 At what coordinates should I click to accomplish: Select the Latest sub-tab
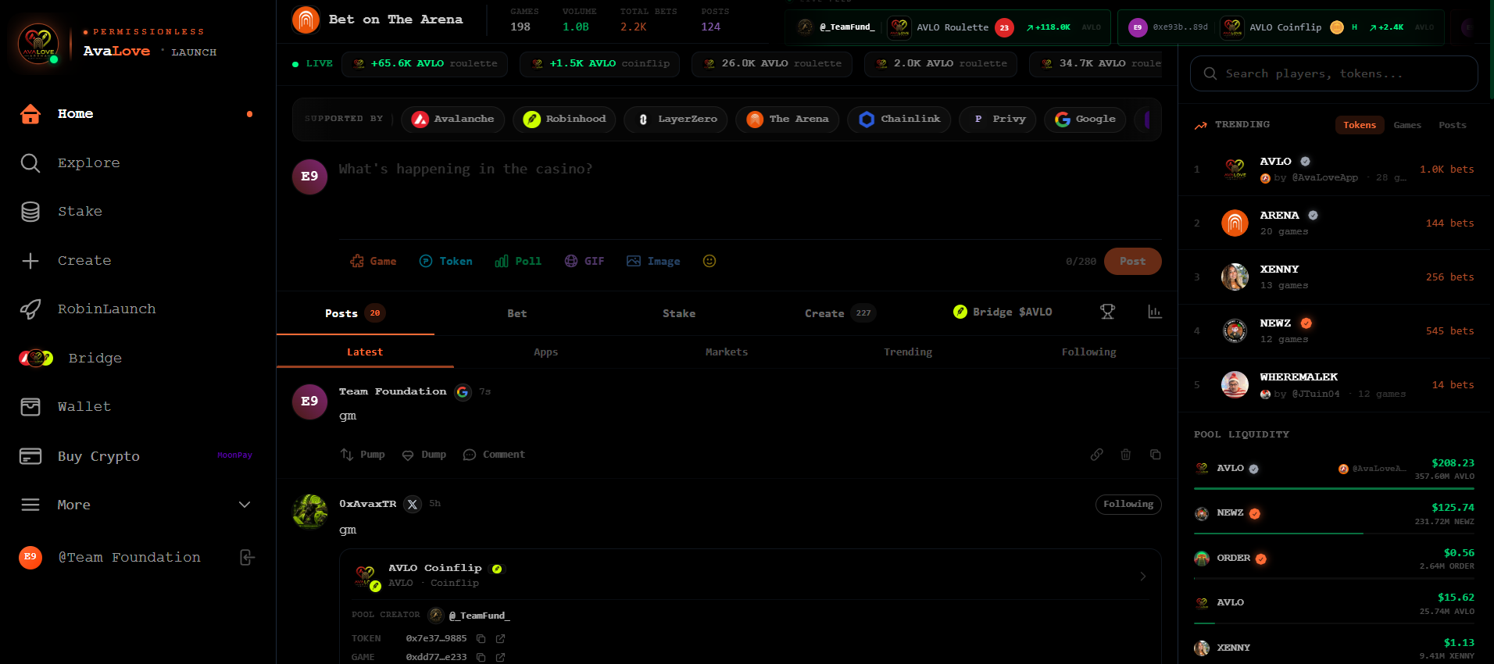coord(365,352)
